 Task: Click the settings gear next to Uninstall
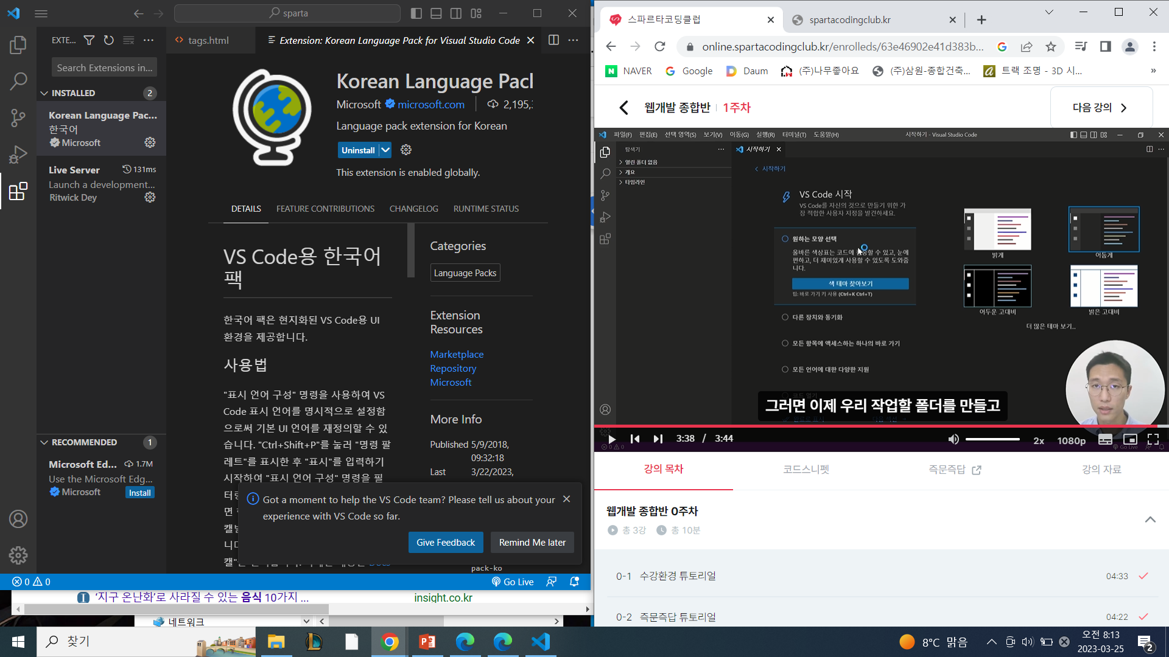[x=406, y=150]
